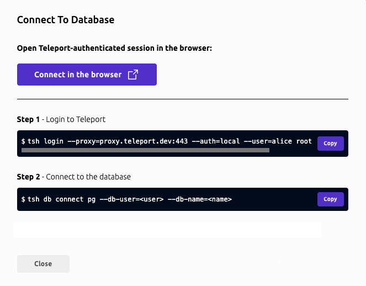
Task: Click the "tsh login" command text
Action: tap(40, 141)
